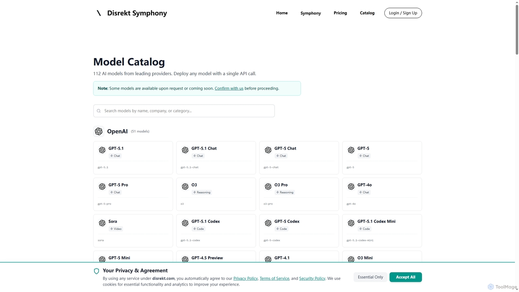519x292 pixels.
Task: Click the OpenAI icon on GPT-4o card
Action: (351, 187)
